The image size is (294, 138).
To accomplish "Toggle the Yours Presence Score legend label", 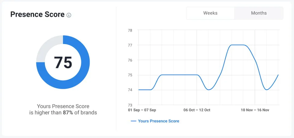I will (158, 121).
